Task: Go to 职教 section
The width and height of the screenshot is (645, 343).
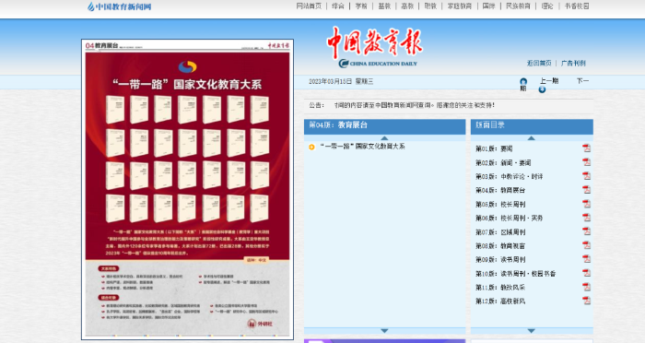Action: (x=430, y=6)
